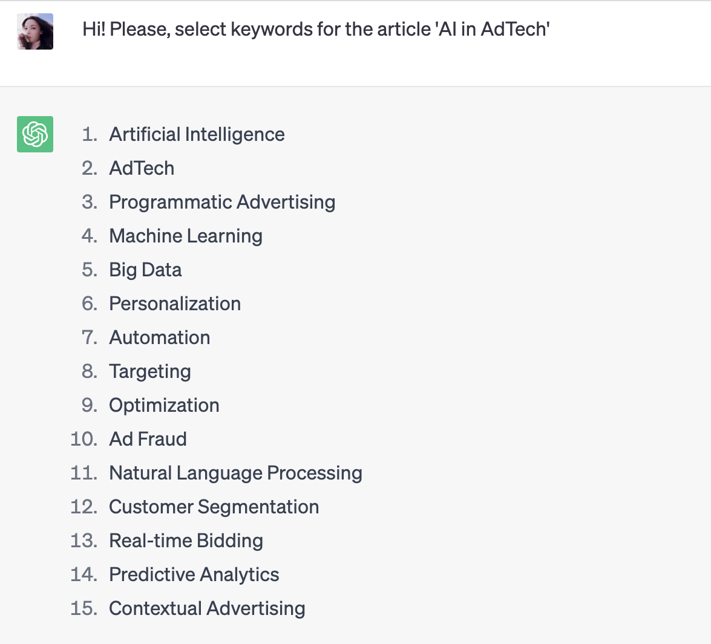The width and height of the screenshot is (711, 644).
Task: Click the 'AdTech' list item
Action: coord(142,168)
